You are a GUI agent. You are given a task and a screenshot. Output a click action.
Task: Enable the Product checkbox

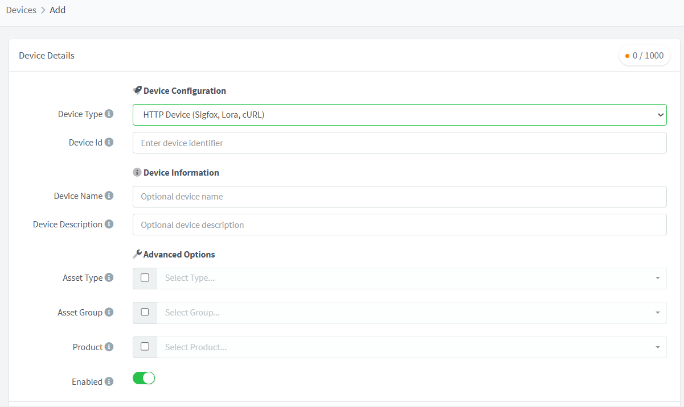[145, 347]
